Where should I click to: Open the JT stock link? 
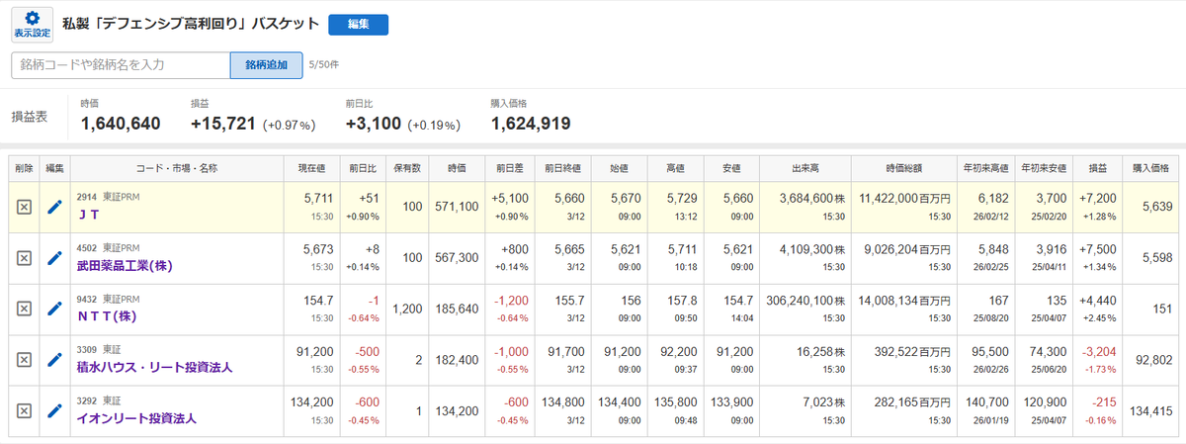pos(85,215)
